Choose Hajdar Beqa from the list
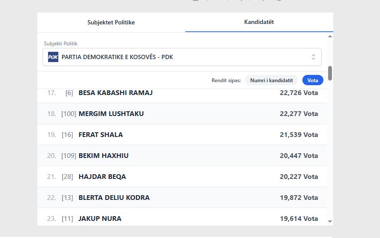This screenshot has width=380, height=238. pyautogui.click(x=102, y=177)
